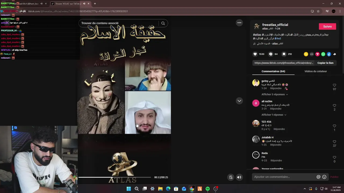Expand 'Afficher 1 réponse' under ali na3im
The height and width of the screenshot is (193, 344).
[274, 115]
